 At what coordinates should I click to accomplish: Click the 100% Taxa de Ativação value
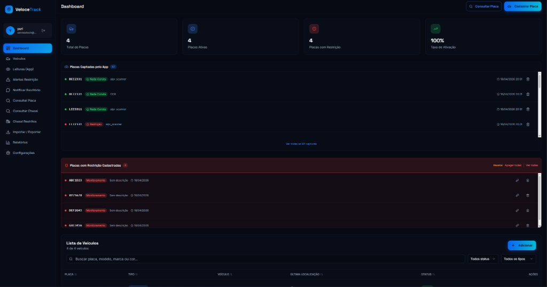437,40
